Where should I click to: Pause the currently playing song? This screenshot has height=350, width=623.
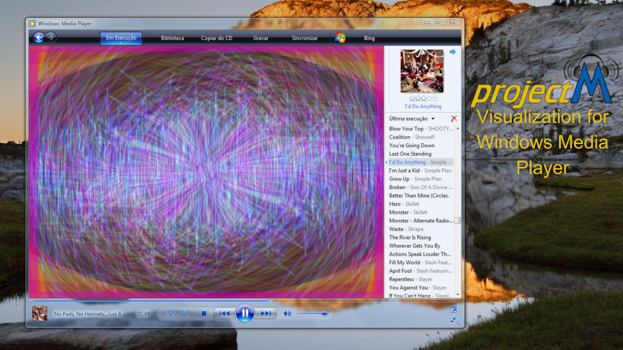point(245,313)
